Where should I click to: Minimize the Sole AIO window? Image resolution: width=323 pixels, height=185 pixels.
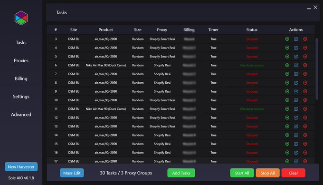click(309, 8)
